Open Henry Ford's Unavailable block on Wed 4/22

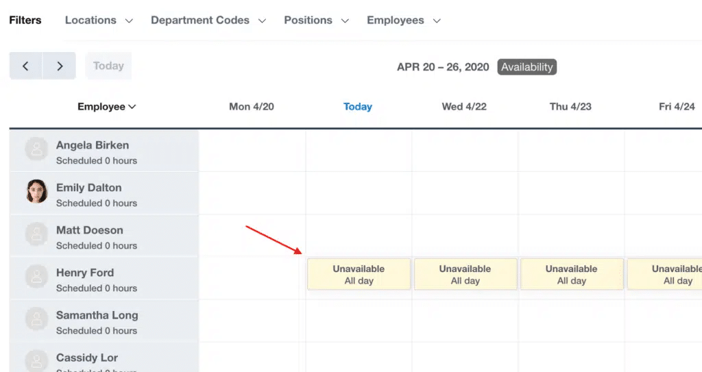click(x=465, y=274)
